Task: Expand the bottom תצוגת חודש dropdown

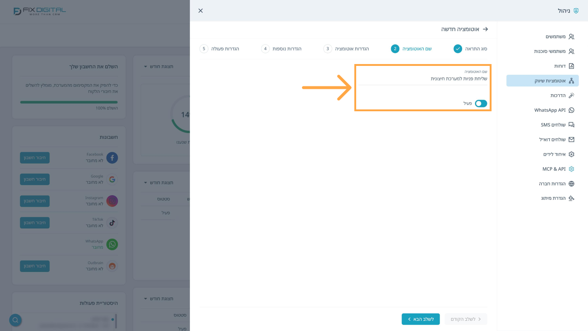Action: [159, 299]
